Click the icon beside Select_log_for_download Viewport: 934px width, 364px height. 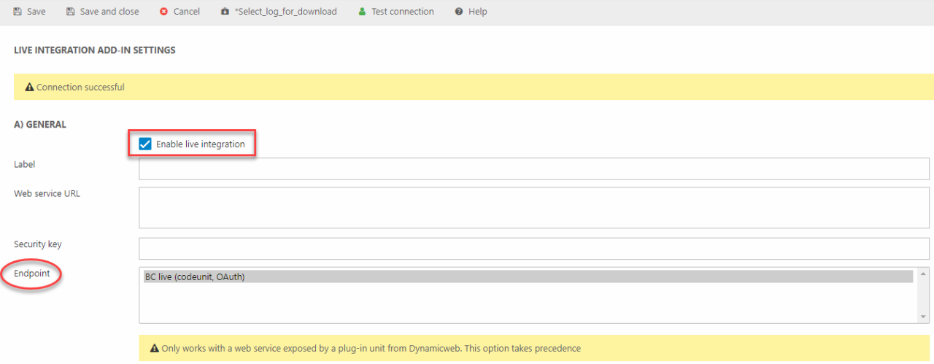coord(225,12)
